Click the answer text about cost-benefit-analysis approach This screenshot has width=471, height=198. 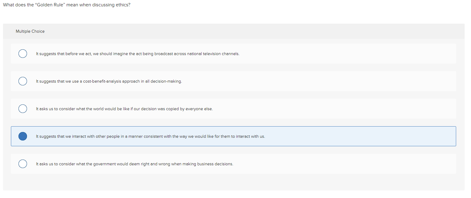pos(109,81)
